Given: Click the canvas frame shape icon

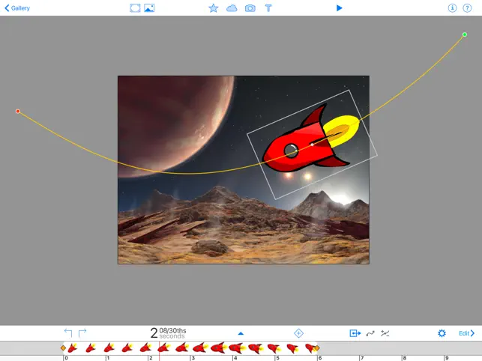Looking at the screenshot, I should [135, 8].
